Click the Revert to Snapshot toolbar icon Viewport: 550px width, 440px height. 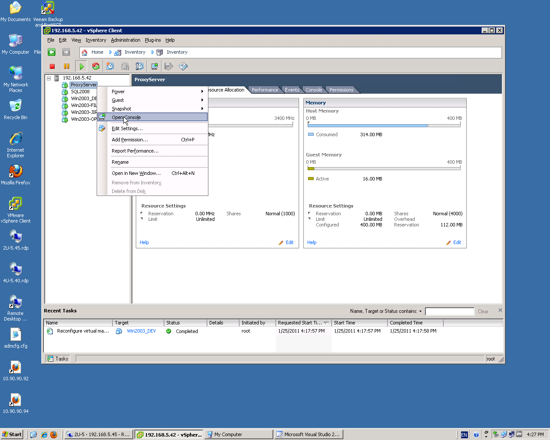pos(125,66)
